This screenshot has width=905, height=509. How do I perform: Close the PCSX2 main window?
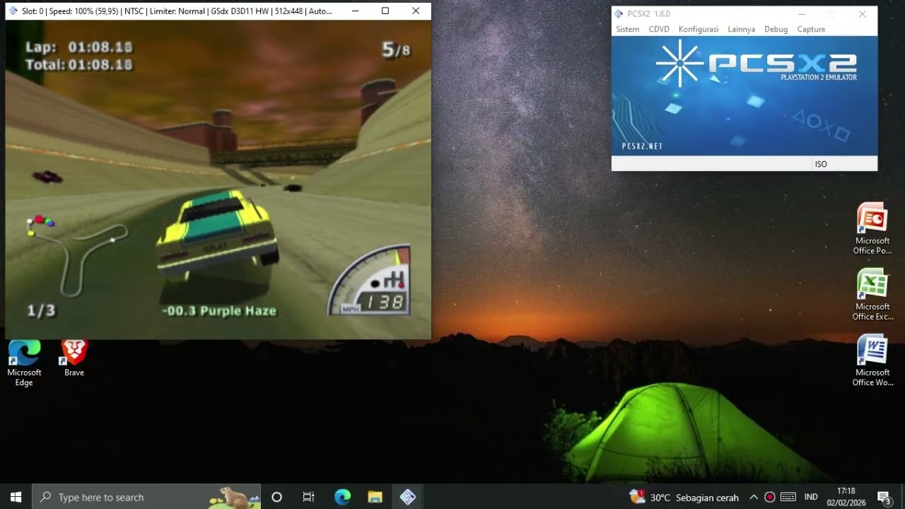click(x=862, y=13)
